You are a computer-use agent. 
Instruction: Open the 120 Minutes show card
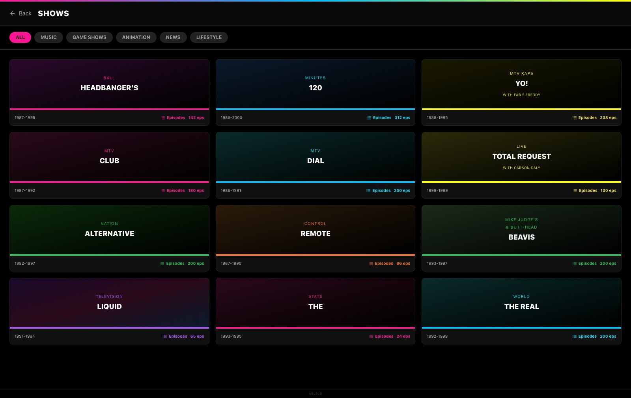coord(315,92)
